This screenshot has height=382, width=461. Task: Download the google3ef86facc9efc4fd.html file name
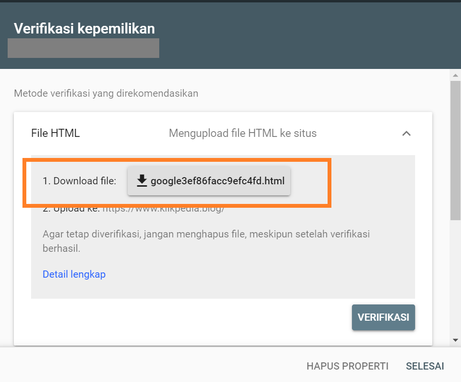click(217, 181)
